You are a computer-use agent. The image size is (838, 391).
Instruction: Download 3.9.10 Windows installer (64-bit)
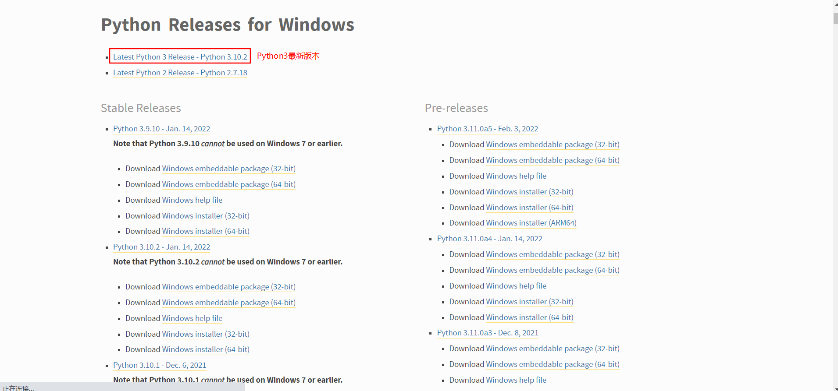pyautogui.click(x=206, y=231)
